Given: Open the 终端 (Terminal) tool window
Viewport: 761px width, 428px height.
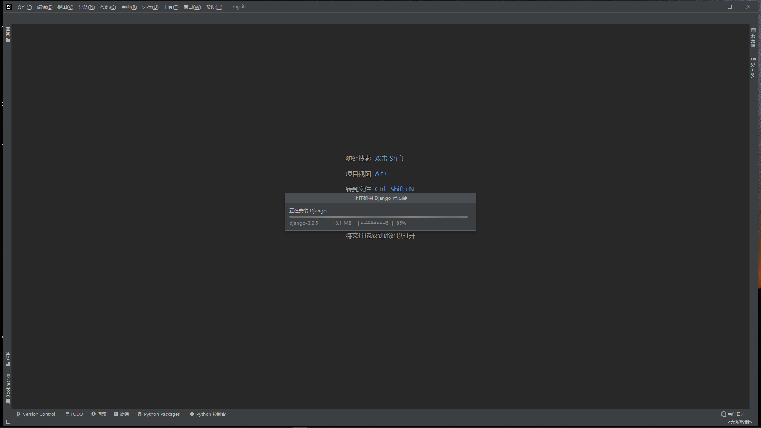Looking at the screenshot, I should (121, 414).
